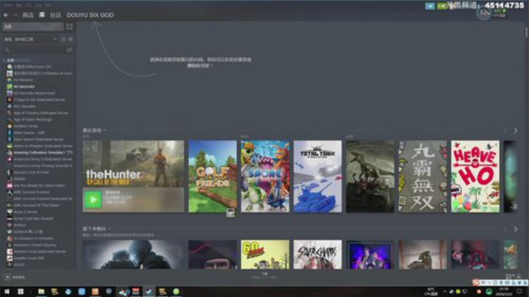Select Alien Swarm Dedicated Server entry
This screenshot has height=297, width=529.
pyautogui.click(x=38, y=139)
